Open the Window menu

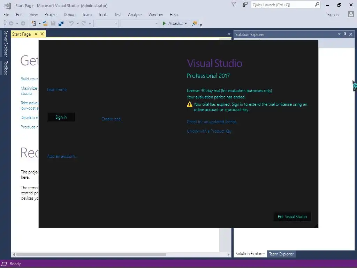[156, 15]
